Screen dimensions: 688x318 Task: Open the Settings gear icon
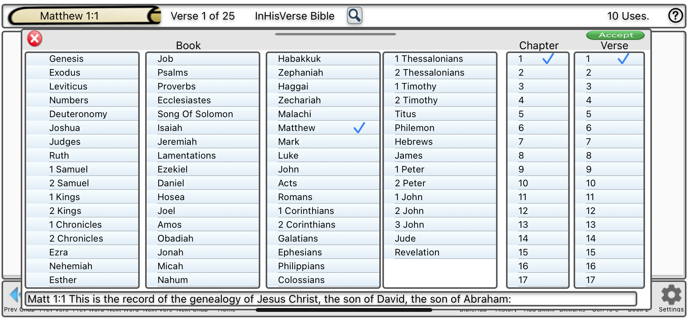coord(671,296)
